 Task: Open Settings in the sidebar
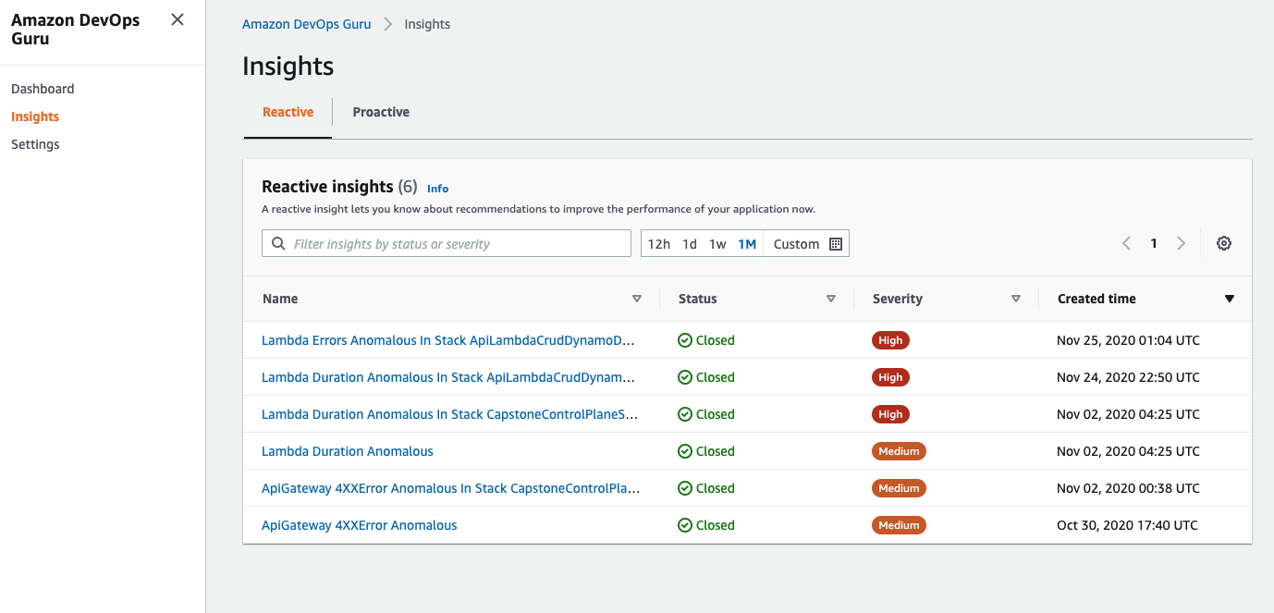tap(35, 144)
